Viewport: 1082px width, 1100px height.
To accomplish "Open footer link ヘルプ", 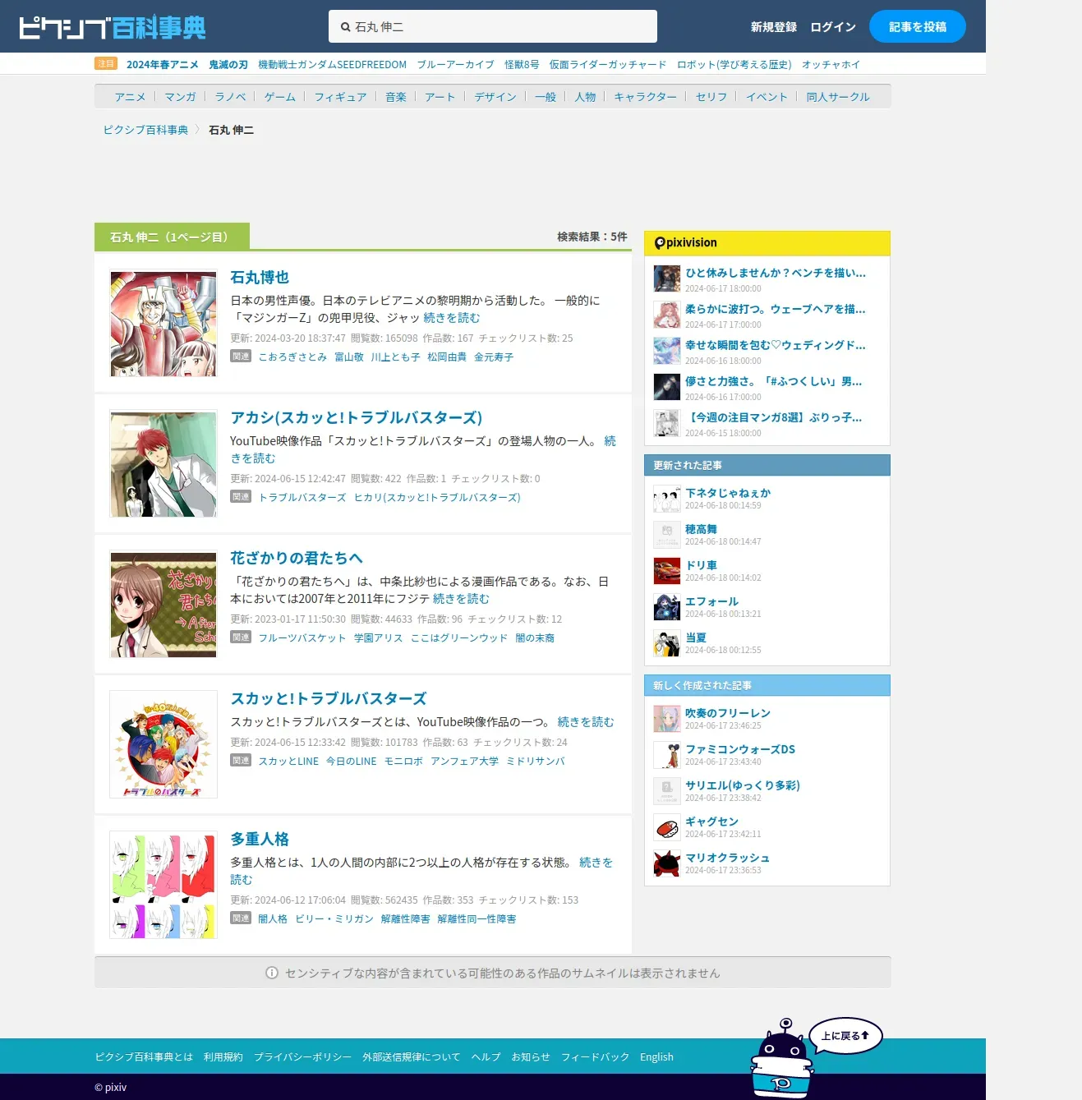I will coord(486,1057).
